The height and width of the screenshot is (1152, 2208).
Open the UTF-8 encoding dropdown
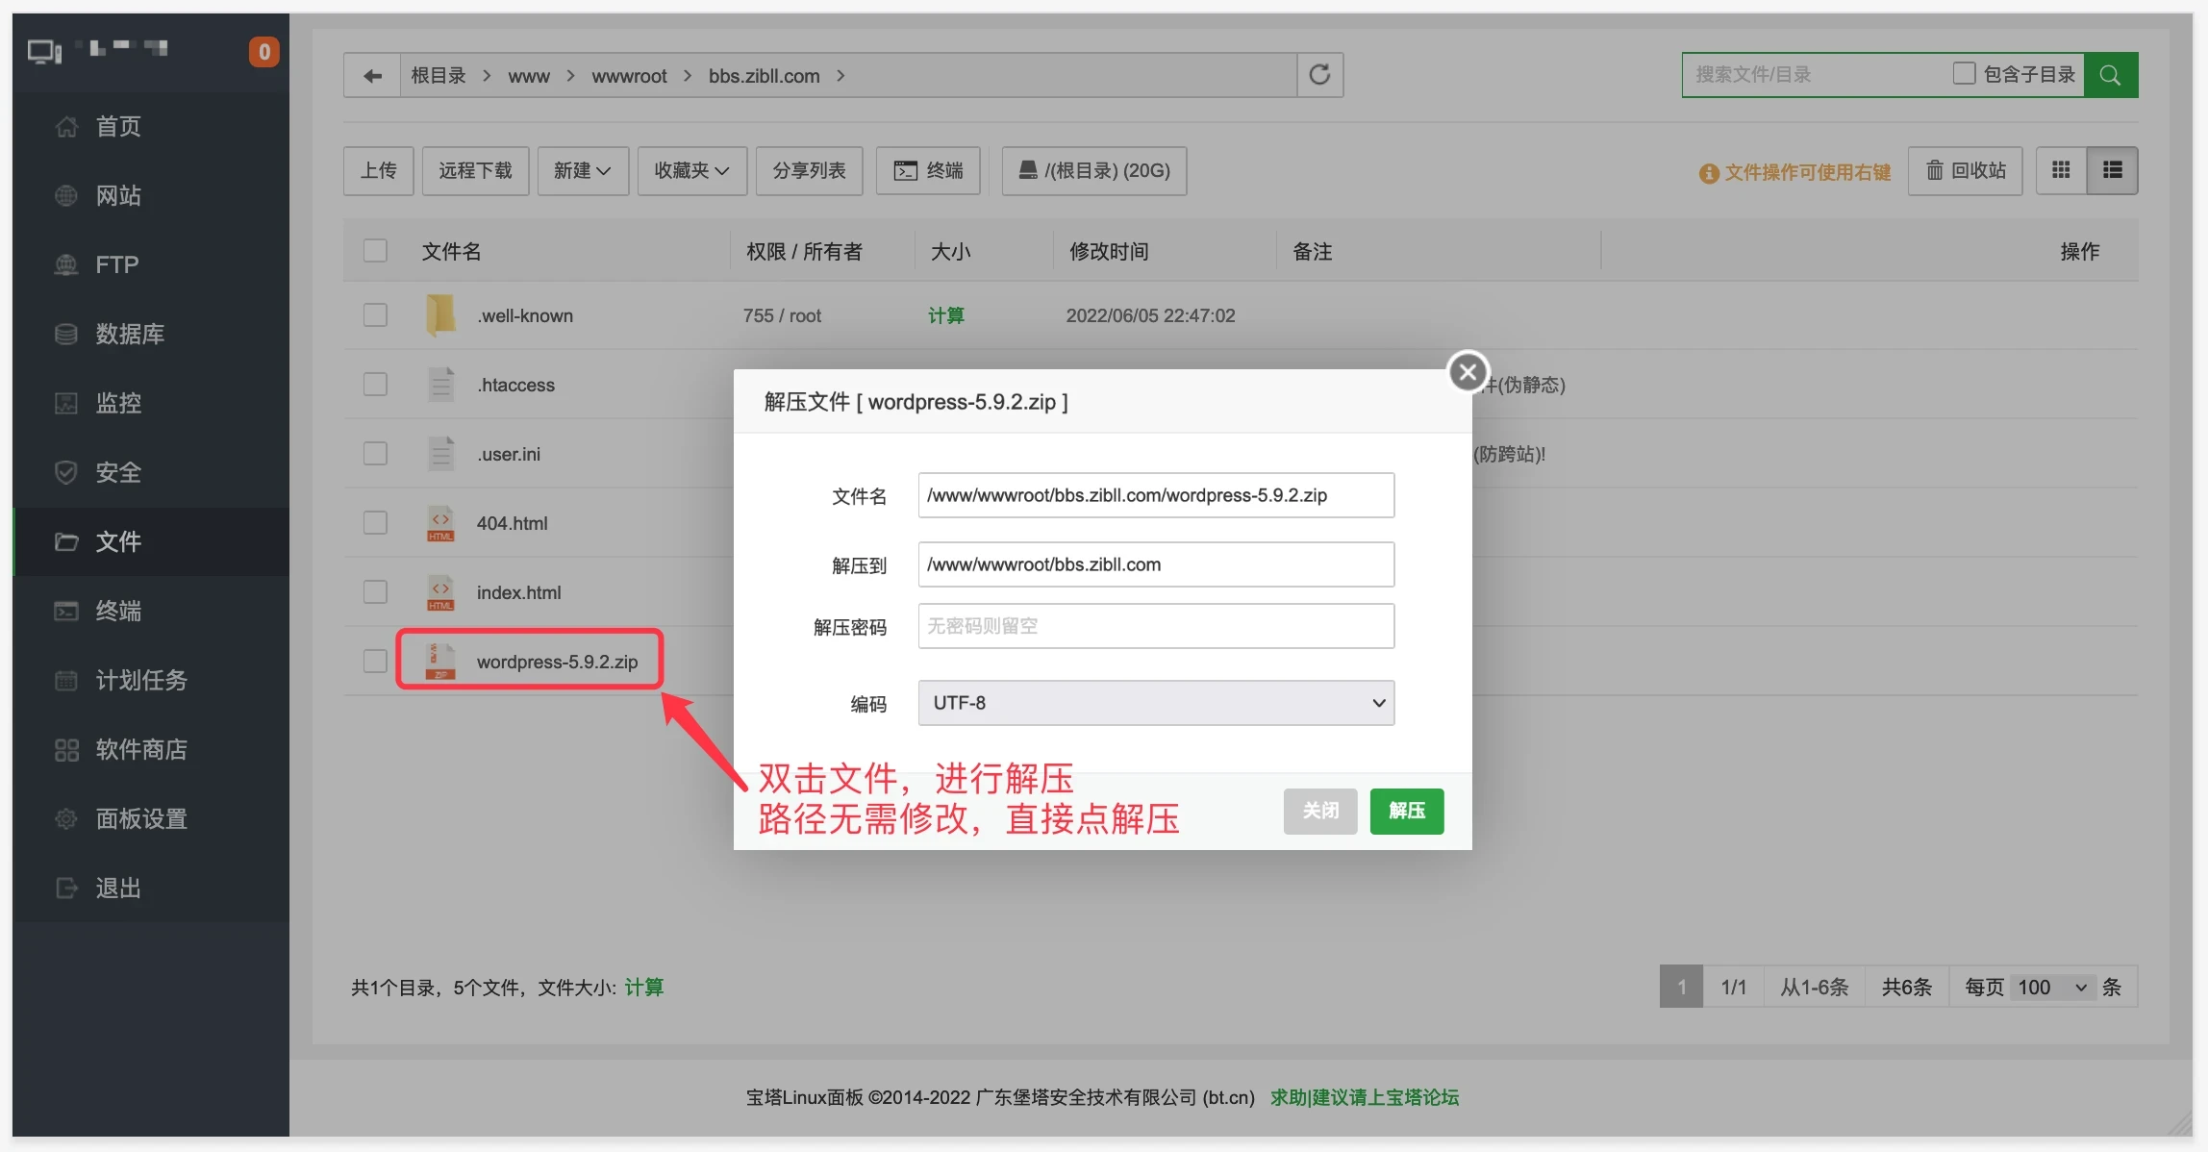(1154, 703)
